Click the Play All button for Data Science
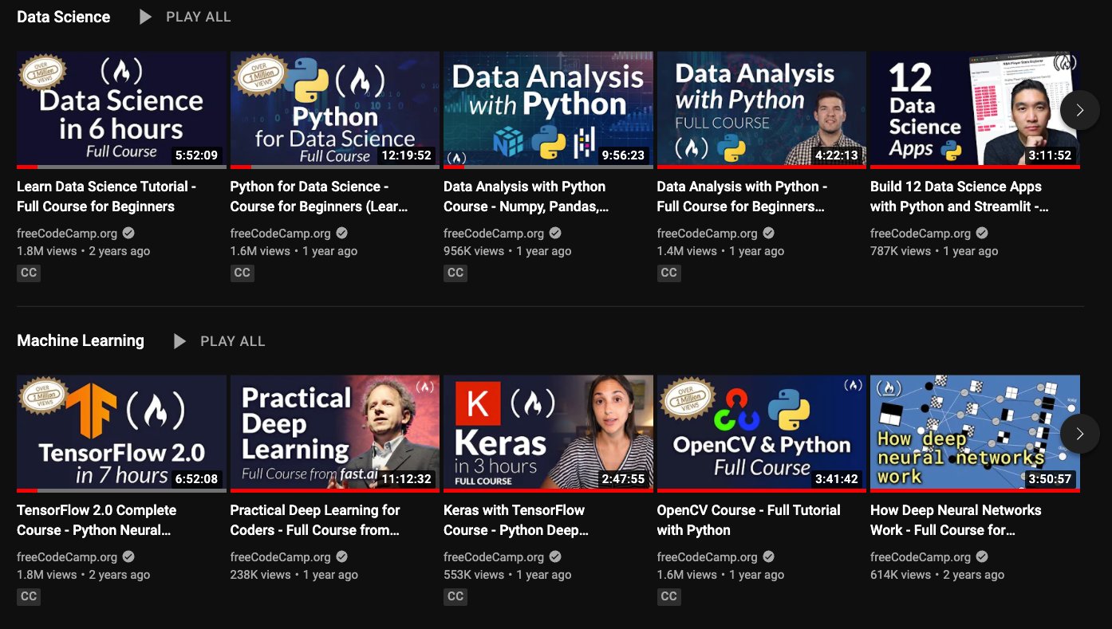This screenshot has width=1112, height=629. [x=185, y=17]
